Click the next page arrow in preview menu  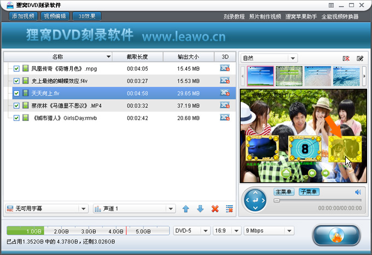point(326,173)
